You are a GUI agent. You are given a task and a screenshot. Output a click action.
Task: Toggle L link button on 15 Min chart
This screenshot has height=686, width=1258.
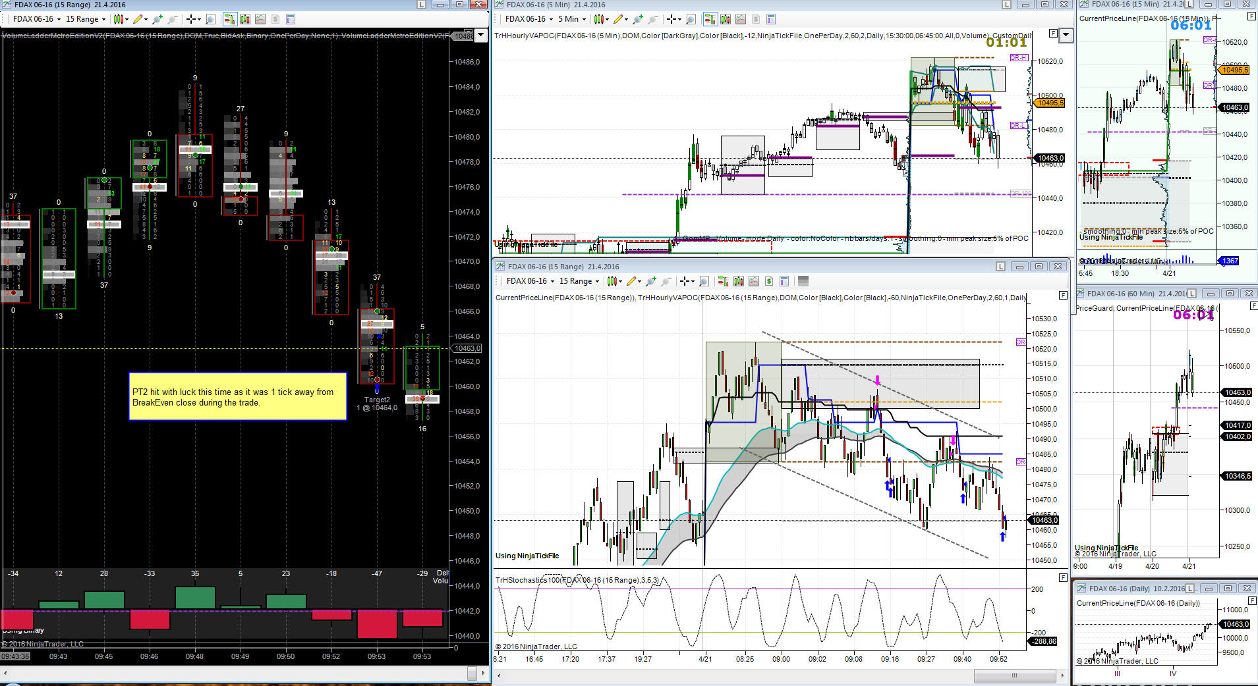pyautogui.click(x=1189, y=5)
